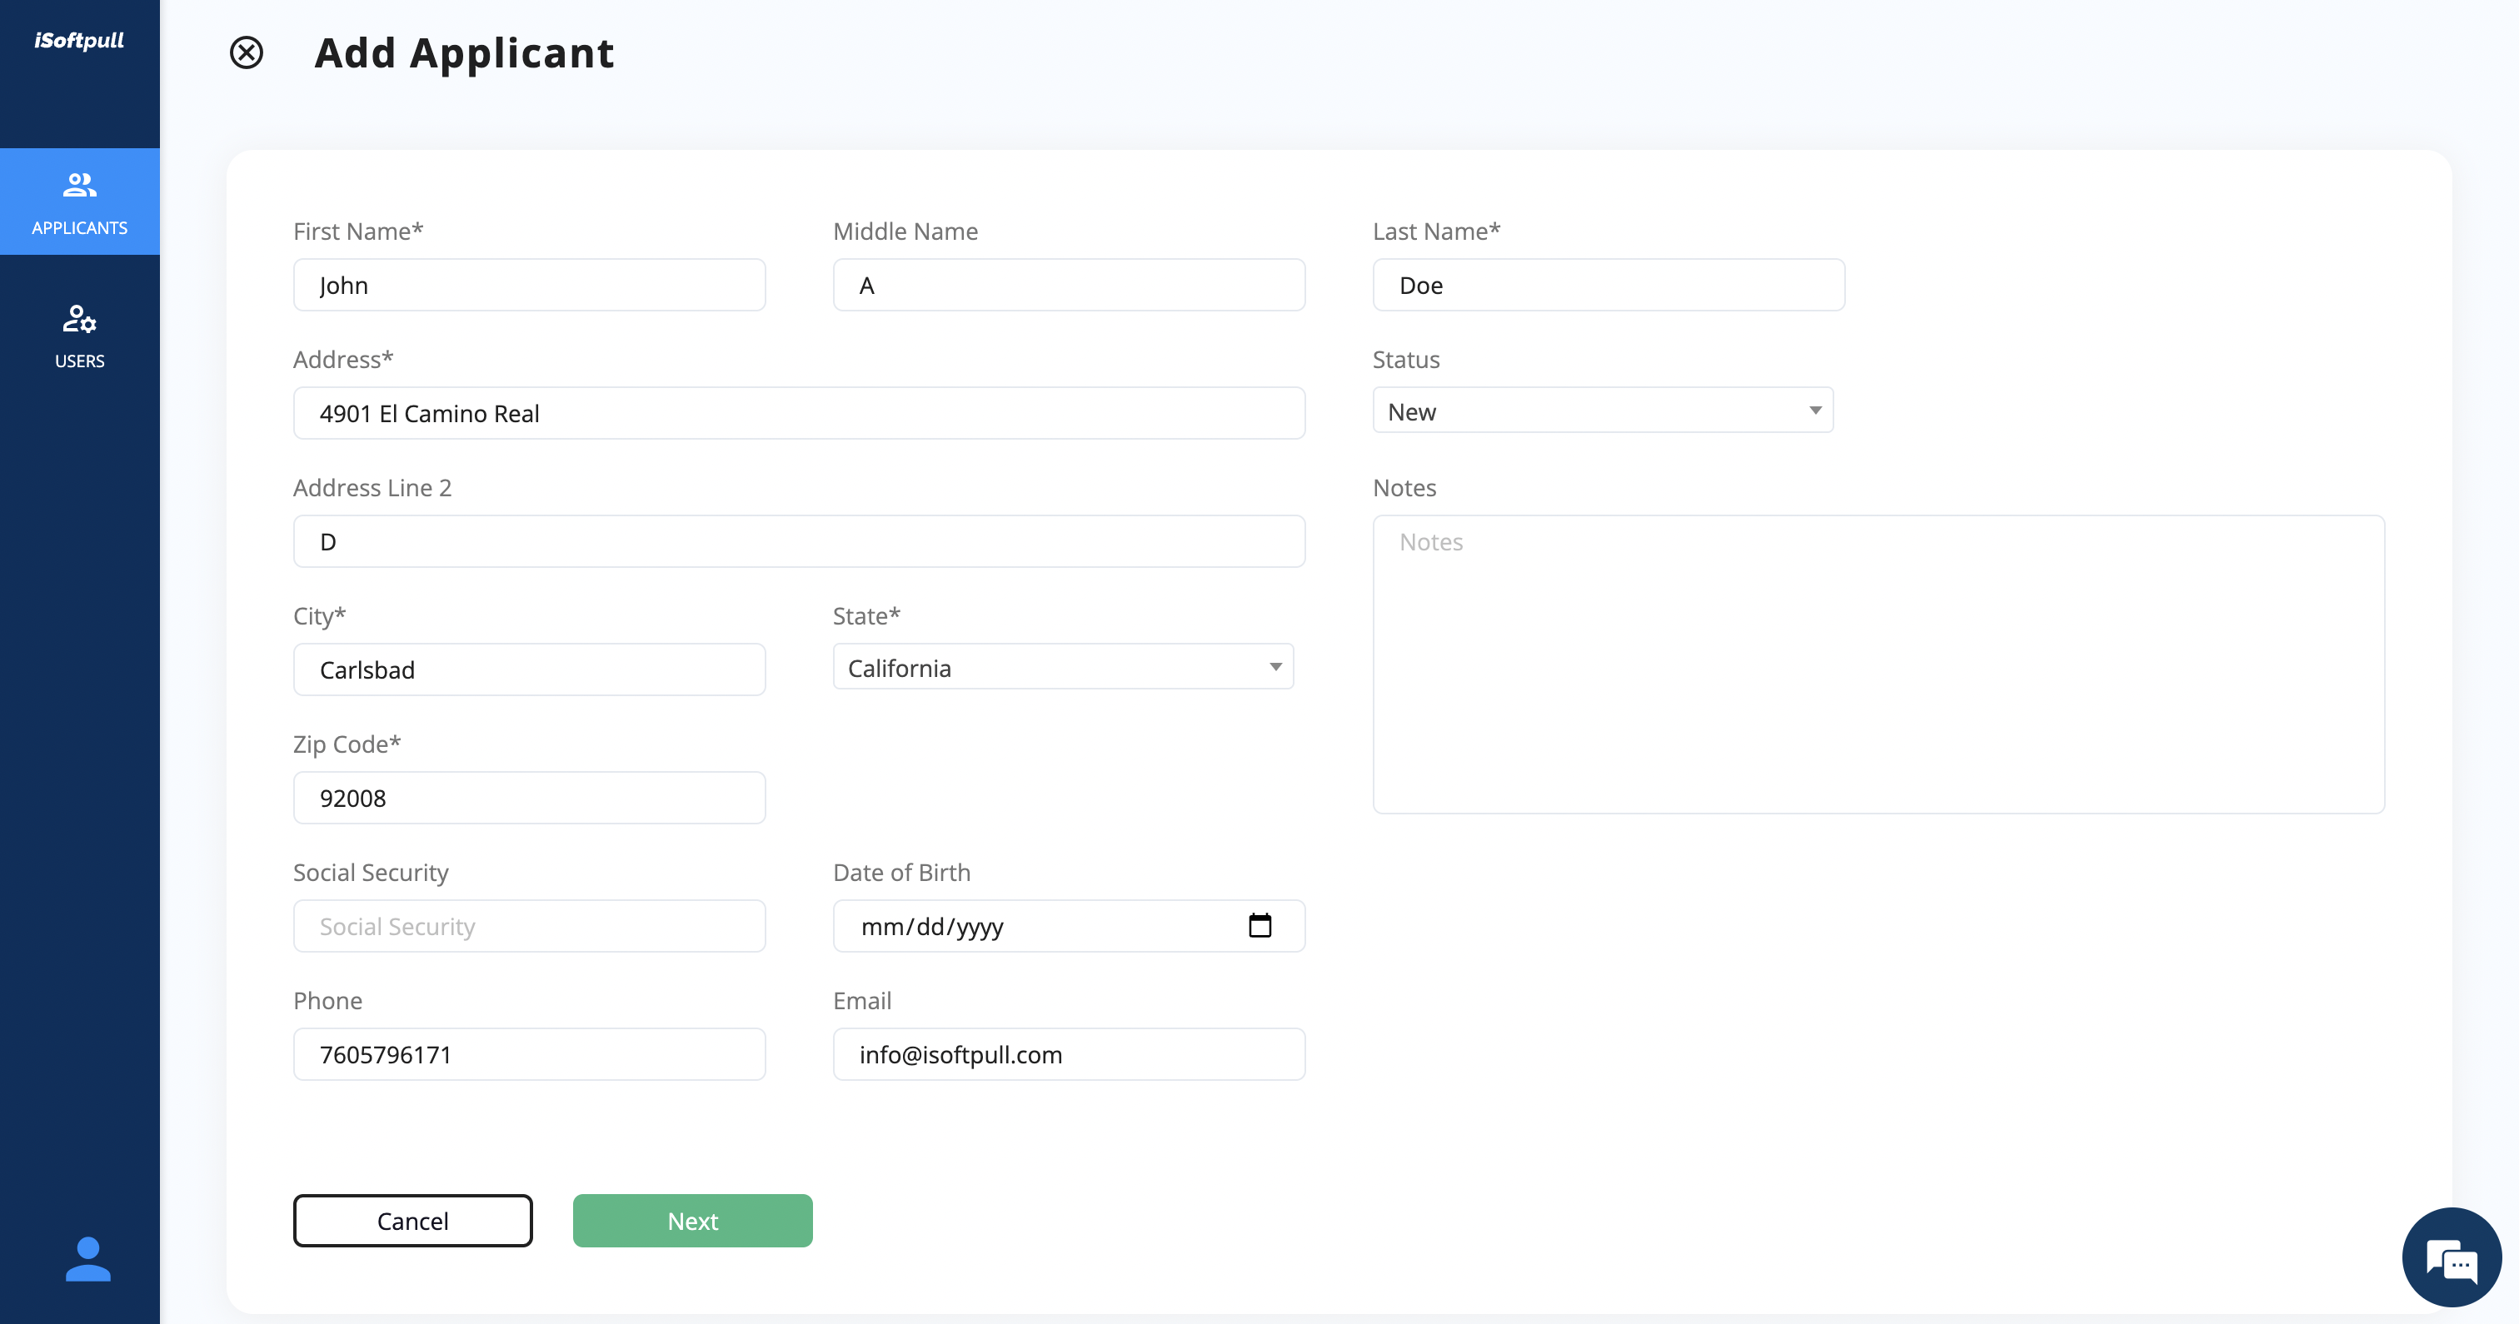Select the Email field with info@isoftpull.com

1068,1054
